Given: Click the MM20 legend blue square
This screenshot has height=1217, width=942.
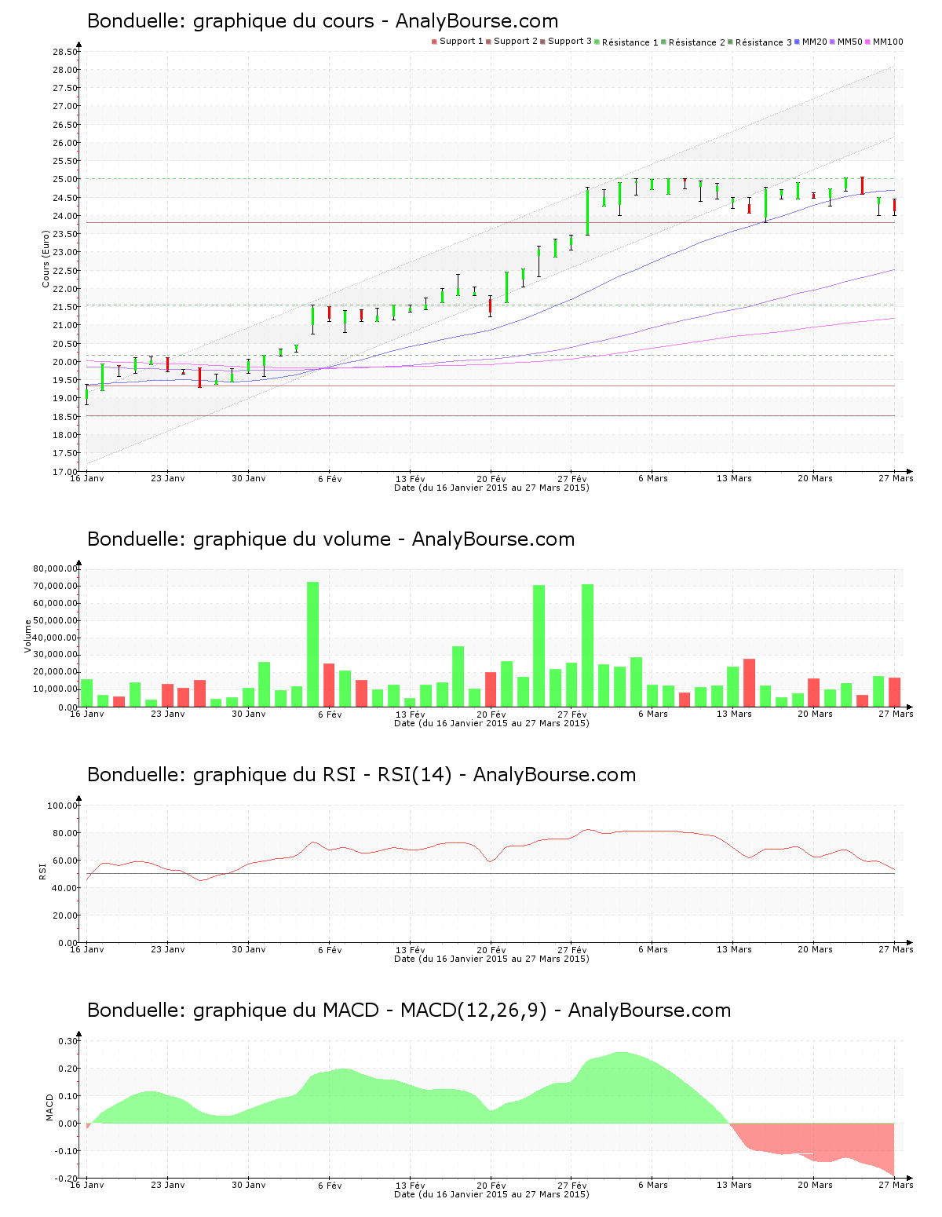Looking at the screenshot, I should (x=798, y=42).
